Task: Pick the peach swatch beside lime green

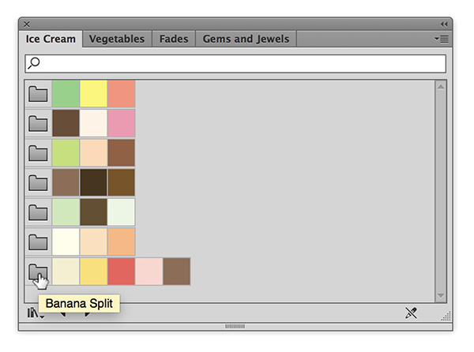Action: point(93,153)
